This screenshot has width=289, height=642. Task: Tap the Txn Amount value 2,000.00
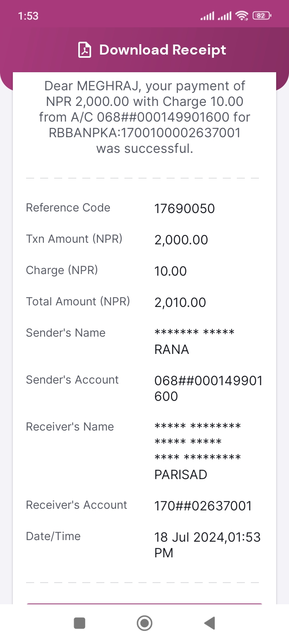[x=181, y=240]
